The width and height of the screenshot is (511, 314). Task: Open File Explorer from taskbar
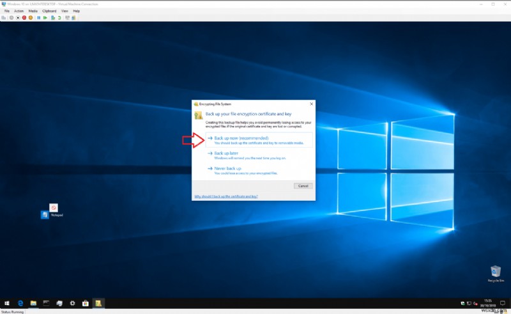click(33, 303)
